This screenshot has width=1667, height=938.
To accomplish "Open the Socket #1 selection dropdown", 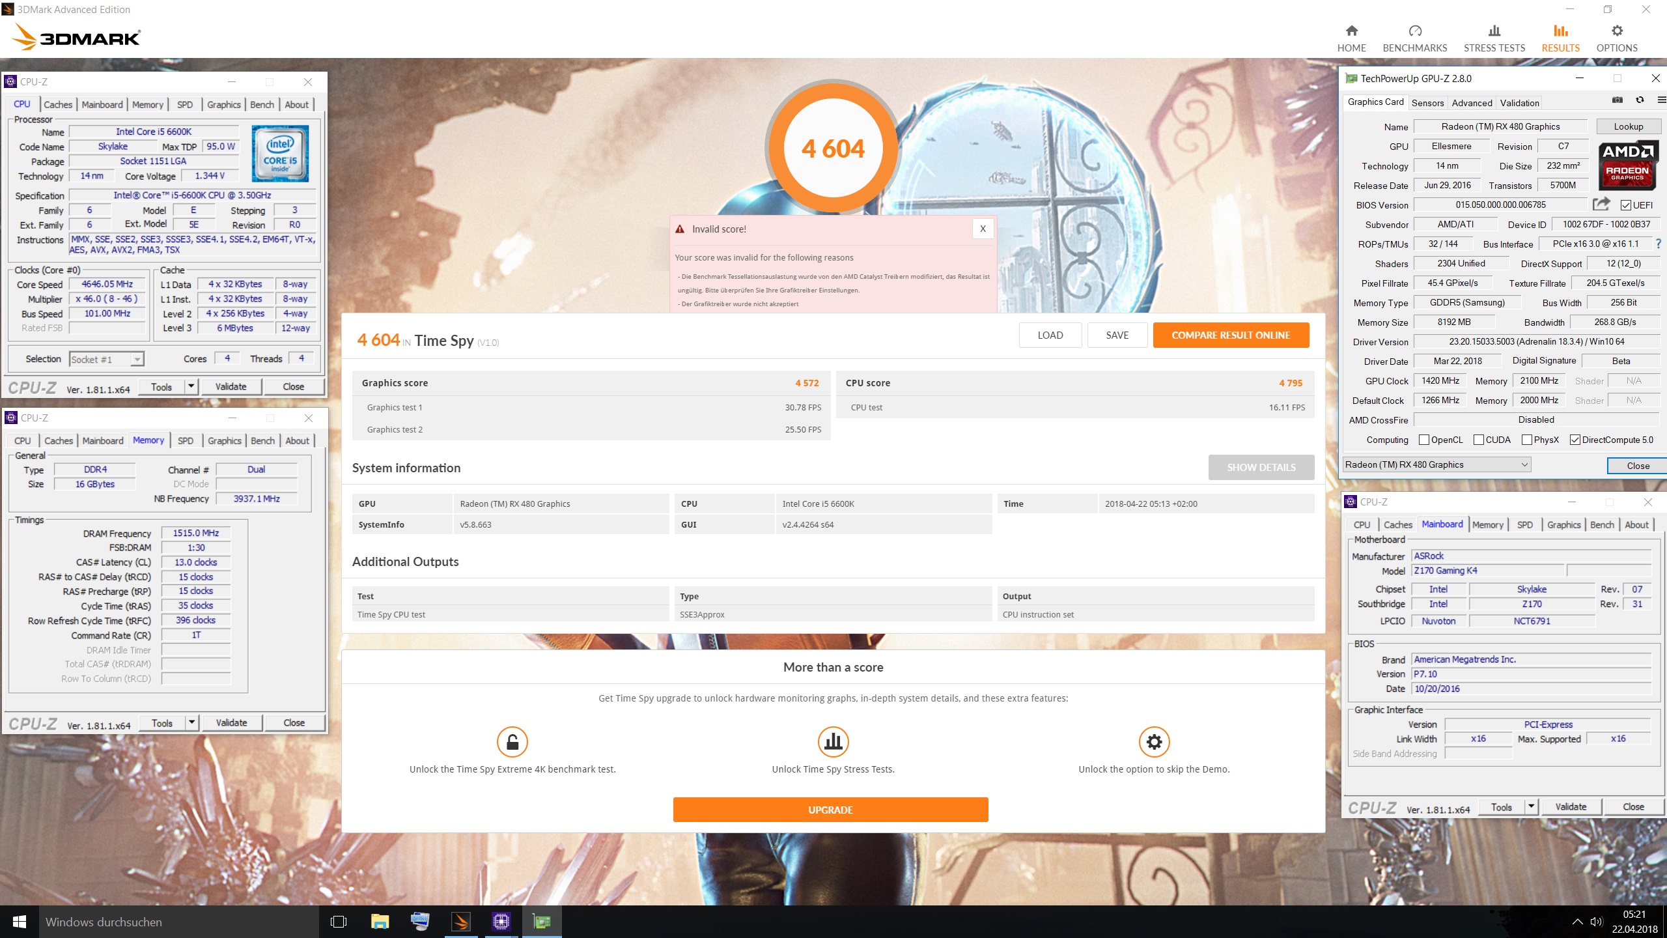I will (107, 359).
